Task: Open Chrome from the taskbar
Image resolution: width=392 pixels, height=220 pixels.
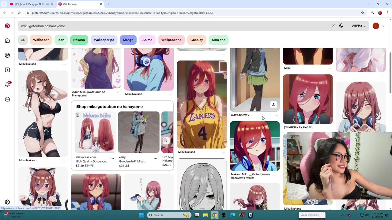Action: click(214, 215)
